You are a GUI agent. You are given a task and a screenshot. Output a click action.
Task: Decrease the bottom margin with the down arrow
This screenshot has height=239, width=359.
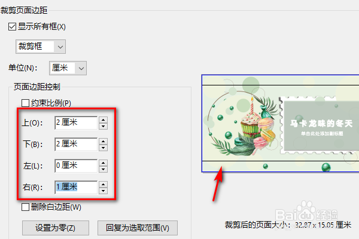tap(104, 148)
